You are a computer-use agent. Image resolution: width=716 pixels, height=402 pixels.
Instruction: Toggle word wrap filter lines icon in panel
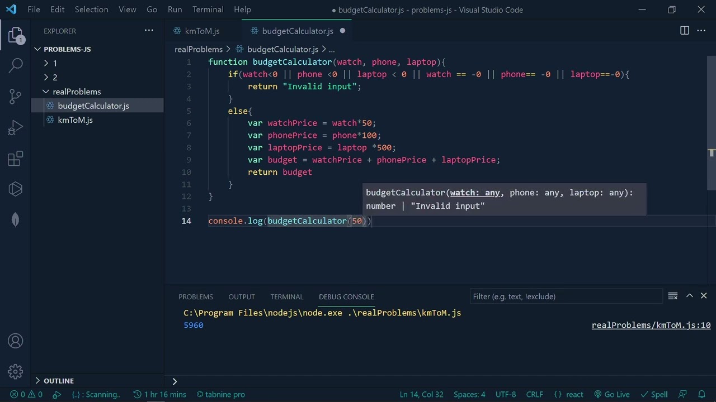pos(673,296)
